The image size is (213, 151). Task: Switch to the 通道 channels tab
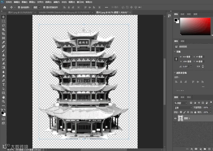(182, 97)
